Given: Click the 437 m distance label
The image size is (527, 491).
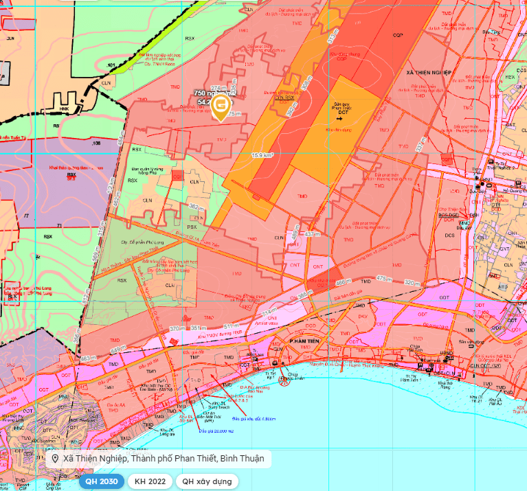Looking at the screenshot, I should coord(313,234).
